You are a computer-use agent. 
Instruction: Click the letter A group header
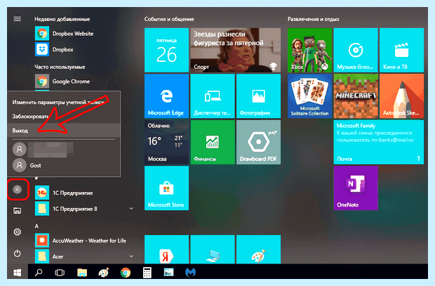pos(36,226)
